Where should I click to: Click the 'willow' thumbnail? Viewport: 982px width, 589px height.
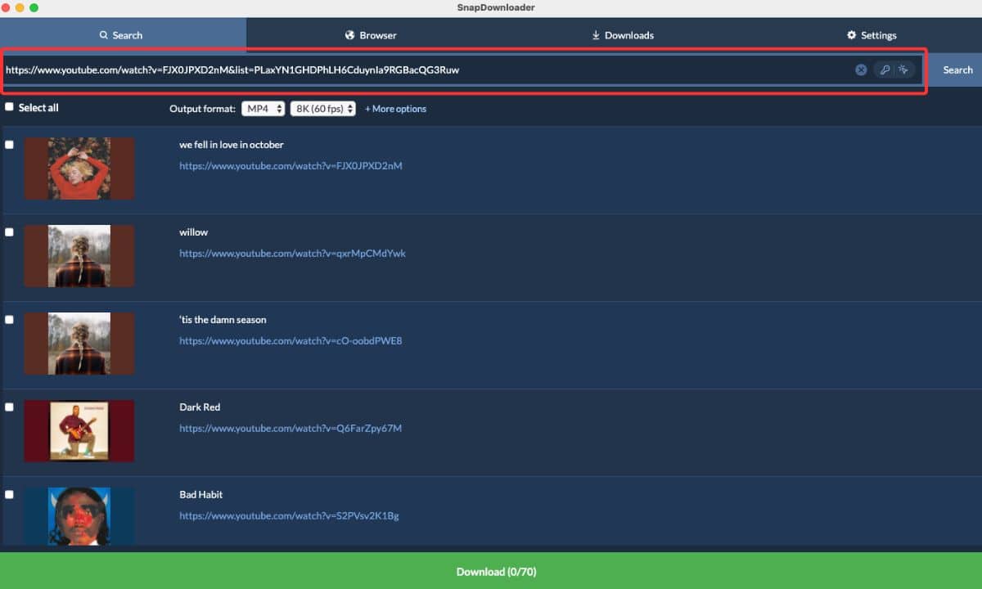pyautogui.click(x=79, y=256)
